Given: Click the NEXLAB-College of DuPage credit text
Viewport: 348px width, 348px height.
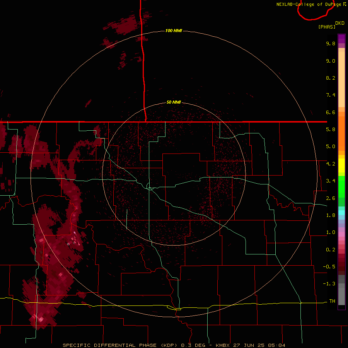Looking at the screenshot, I should click(309, 4).
